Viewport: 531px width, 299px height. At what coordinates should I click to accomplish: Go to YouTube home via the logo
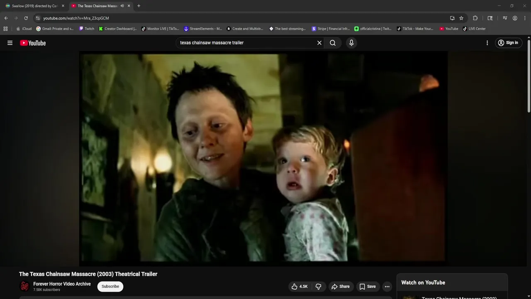point(33,43)
